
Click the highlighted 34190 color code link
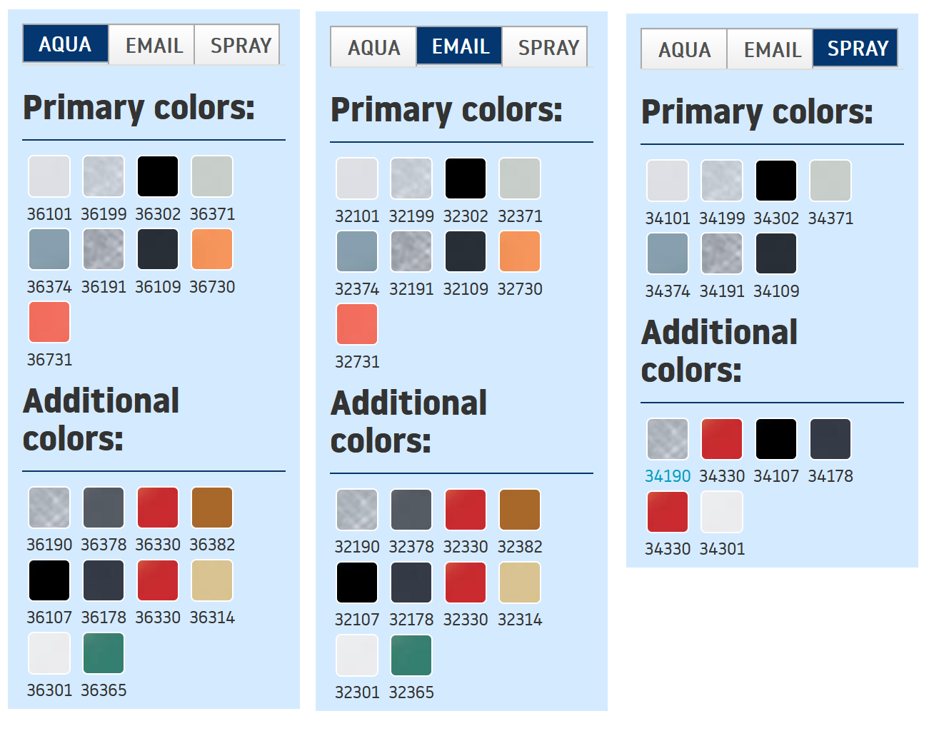[x=668, y=476]
